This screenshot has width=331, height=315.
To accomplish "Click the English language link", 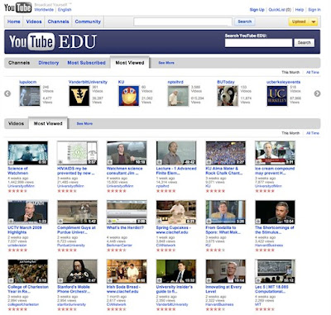I will 65,10.
